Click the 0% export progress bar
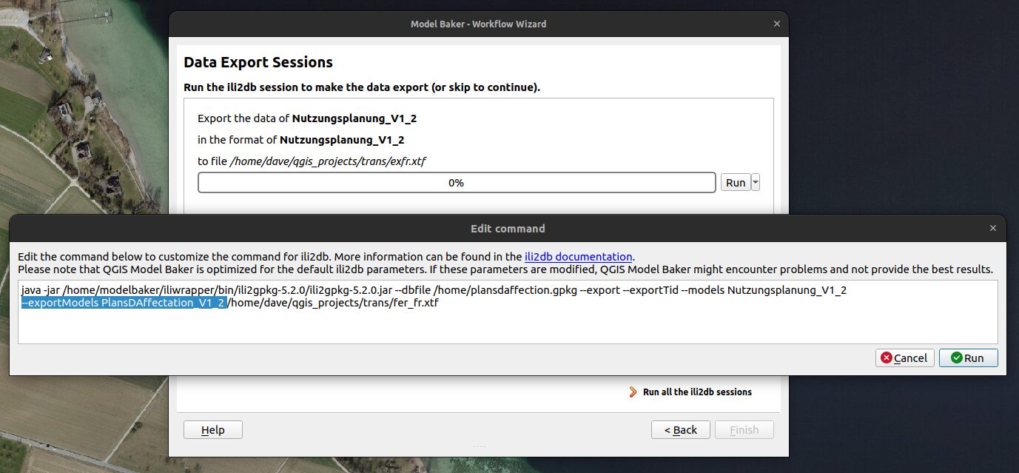1019x473 pixels. (x=457, y=182)
